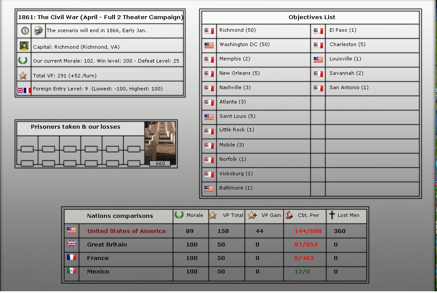Click the New Orleans (5) objective entry
This screenshot has width=437, height=293.
(239, 73)
